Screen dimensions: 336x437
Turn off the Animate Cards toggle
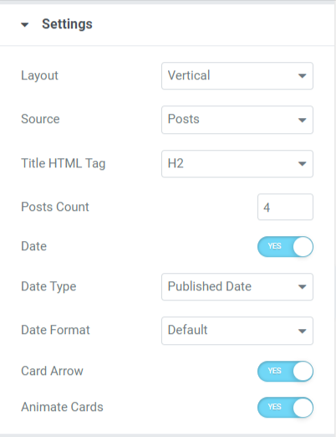coord(285,408)
